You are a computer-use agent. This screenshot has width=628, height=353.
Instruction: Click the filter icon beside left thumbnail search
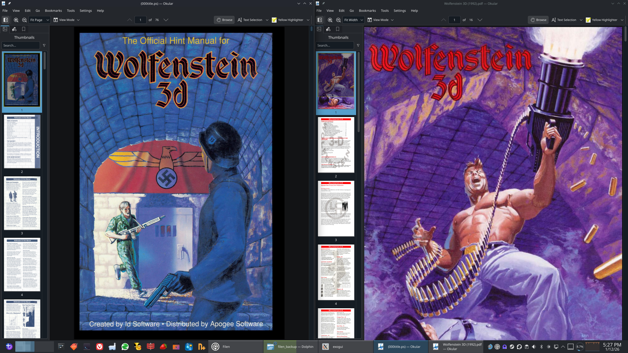click(44, 45)
